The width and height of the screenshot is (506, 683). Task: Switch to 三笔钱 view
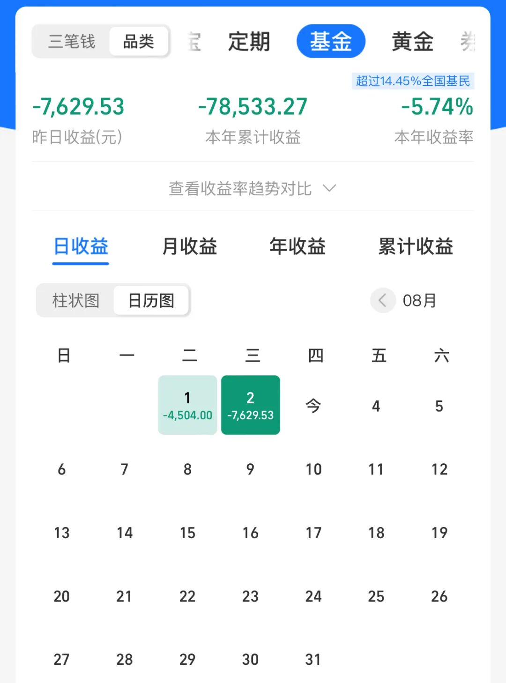click(x=72, y=42)
